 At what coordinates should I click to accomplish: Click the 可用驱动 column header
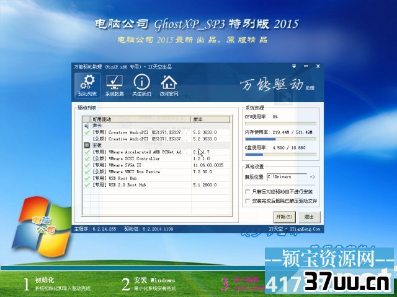[x=140, y=119]
